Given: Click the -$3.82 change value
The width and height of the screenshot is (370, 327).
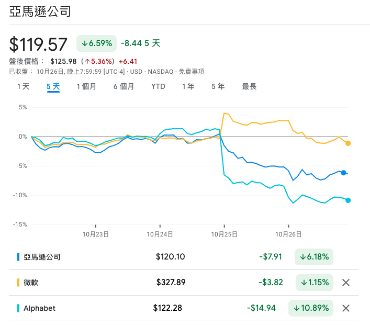Looking at the screenshot, I should point(271,283).
